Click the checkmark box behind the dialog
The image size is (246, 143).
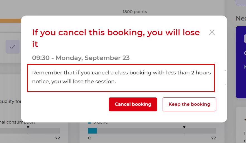pyautogui.click(x=13, y=47)
